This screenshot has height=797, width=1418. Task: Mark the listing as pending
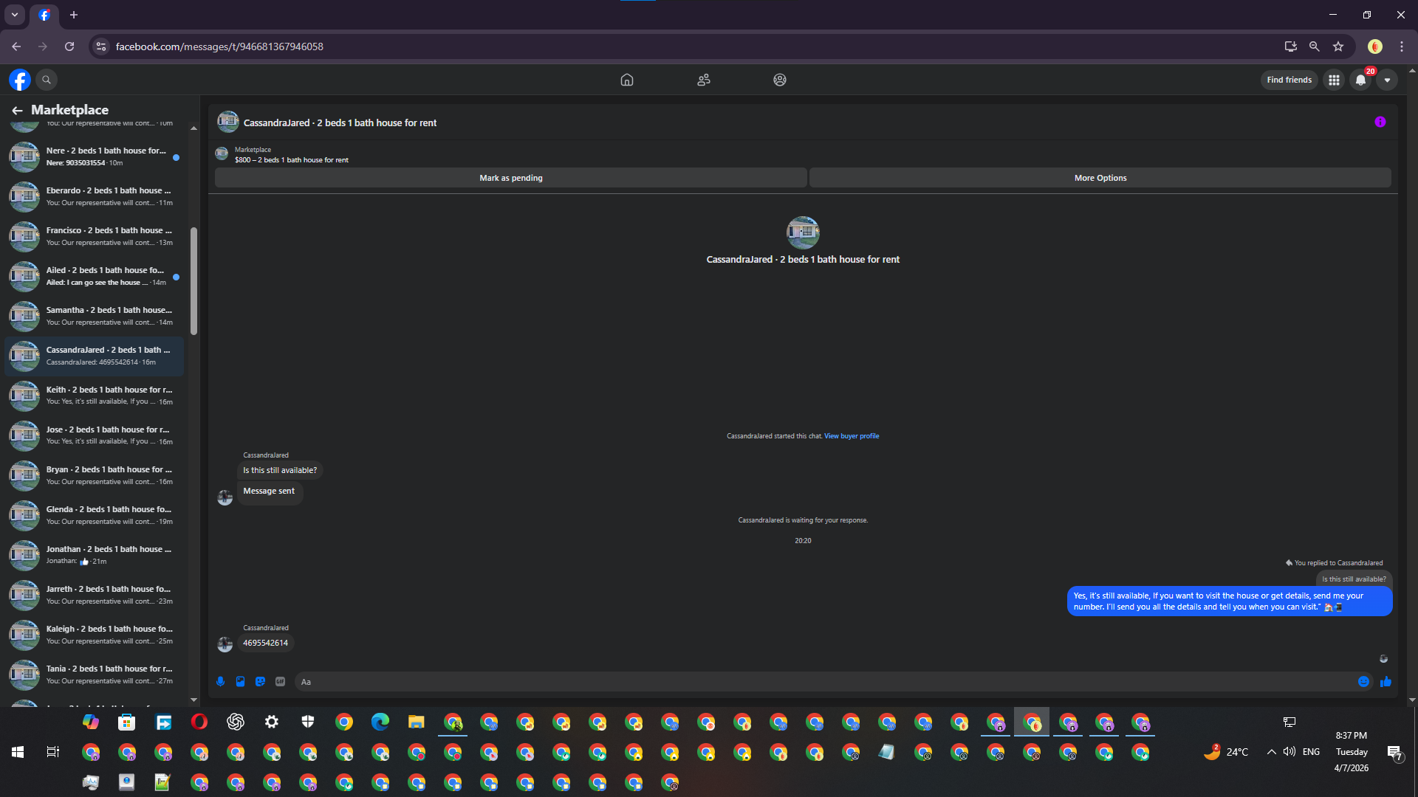[511, 178]
